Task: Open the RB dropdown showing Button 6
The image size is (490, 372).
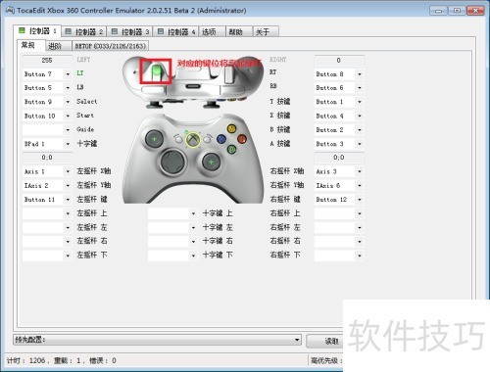Action: point(339,88)
